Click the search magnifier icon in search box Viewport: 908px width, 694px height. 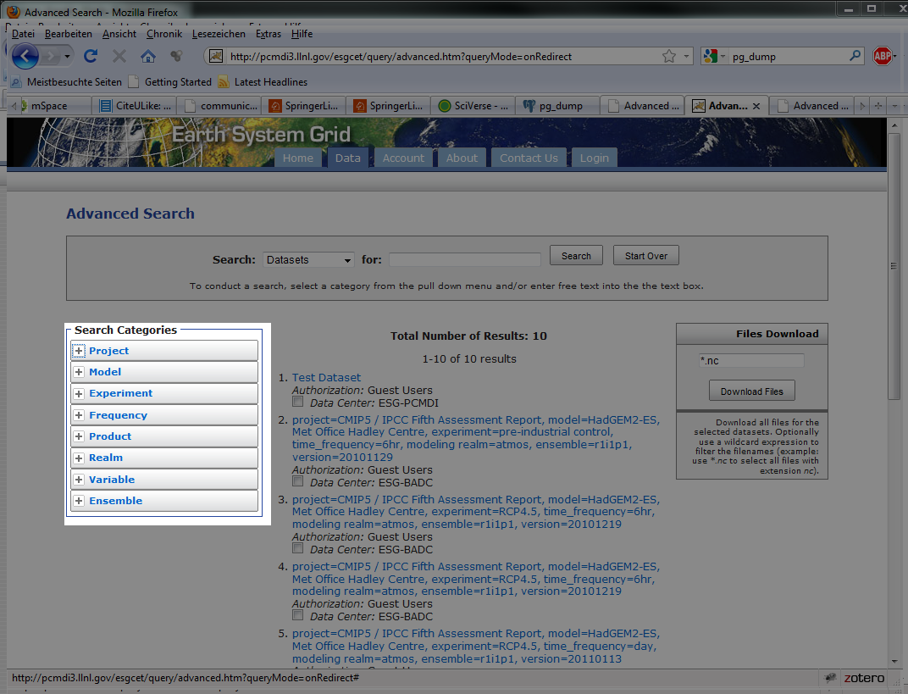click(x=855, y=57)
